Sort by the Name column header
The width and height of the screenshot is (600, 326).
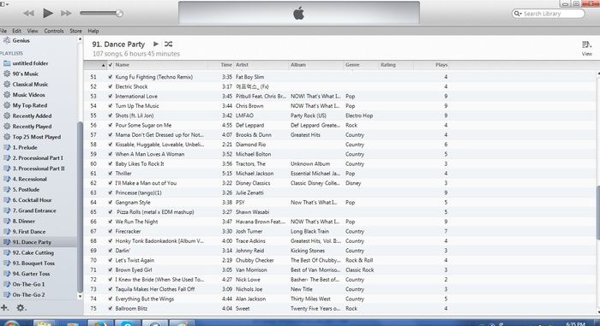[161, 65]
